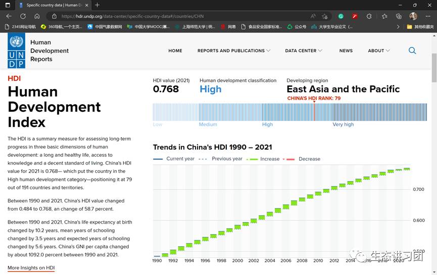Click the High classification text

211,89
